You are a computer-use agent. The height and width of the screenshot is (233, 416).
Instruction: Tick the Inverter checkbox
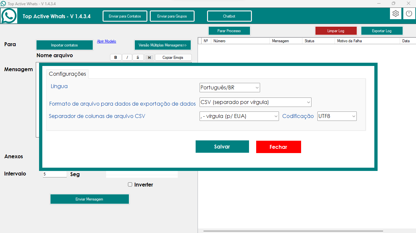pyautogui.click(x=130, y=185)
